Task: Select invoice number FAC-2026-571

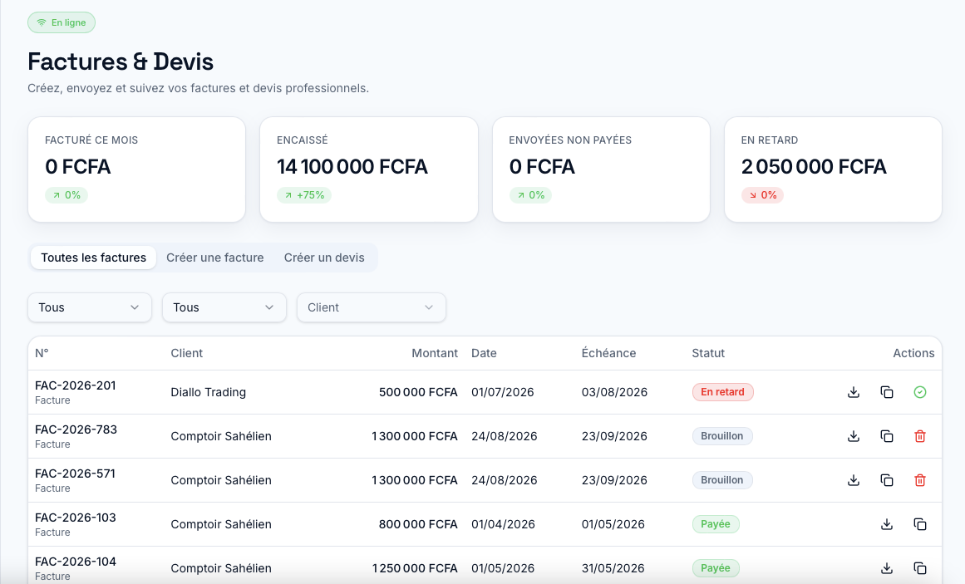Action: [x=75, y=474]
